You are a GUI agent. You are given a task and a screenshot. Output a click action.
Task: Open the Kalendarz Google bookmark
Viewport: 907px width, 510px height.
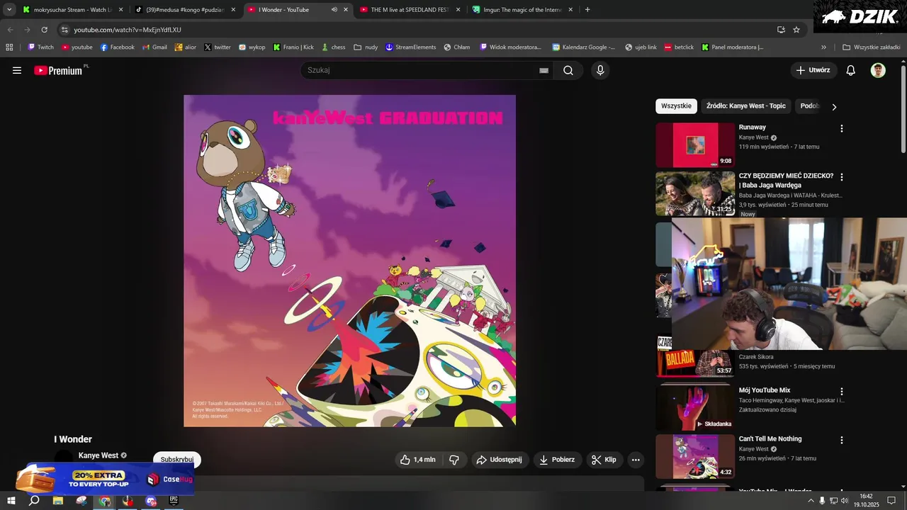584,47
